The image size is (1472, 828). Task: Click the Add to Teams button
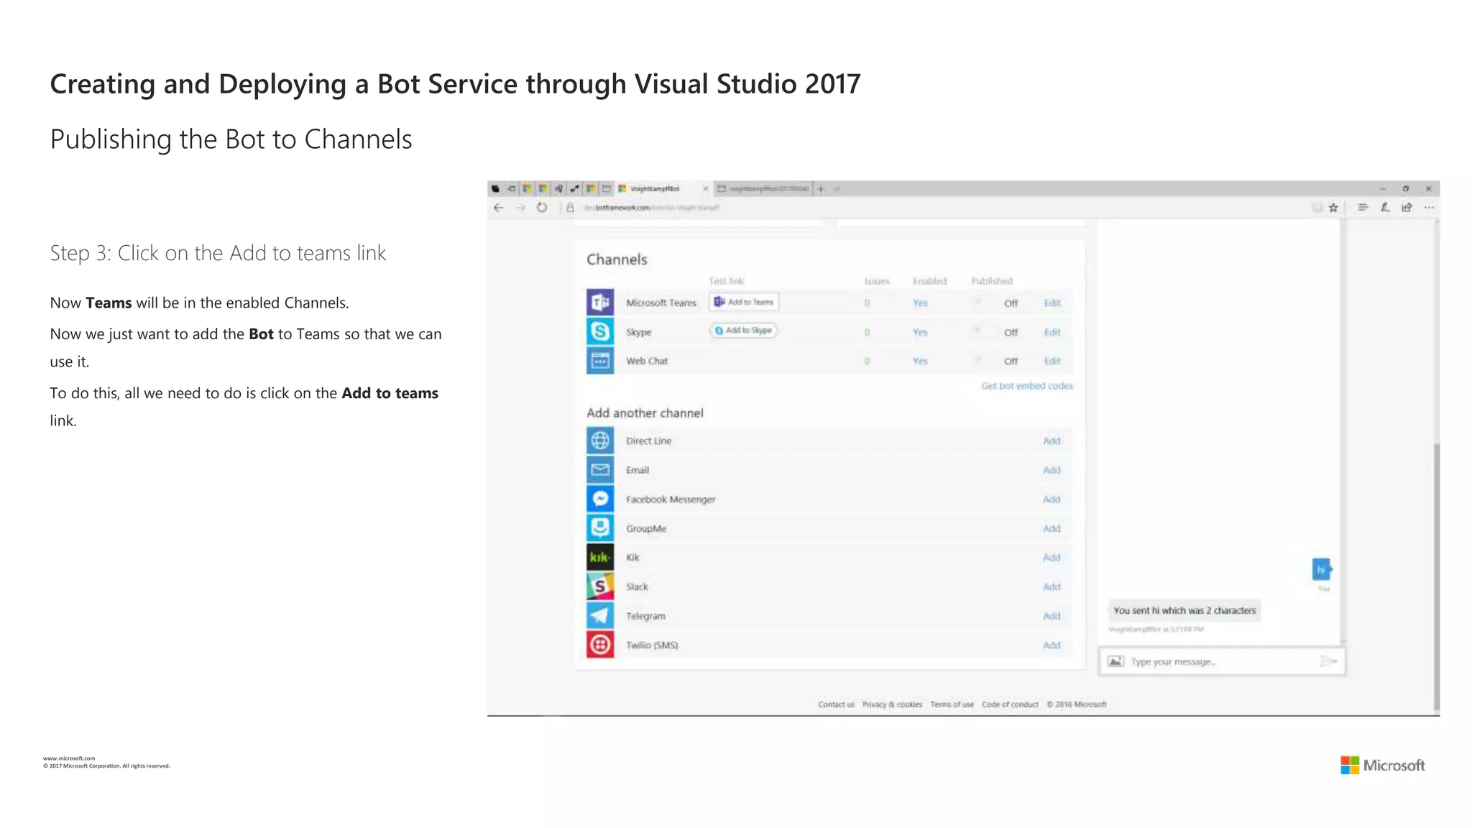pos(744,302)
